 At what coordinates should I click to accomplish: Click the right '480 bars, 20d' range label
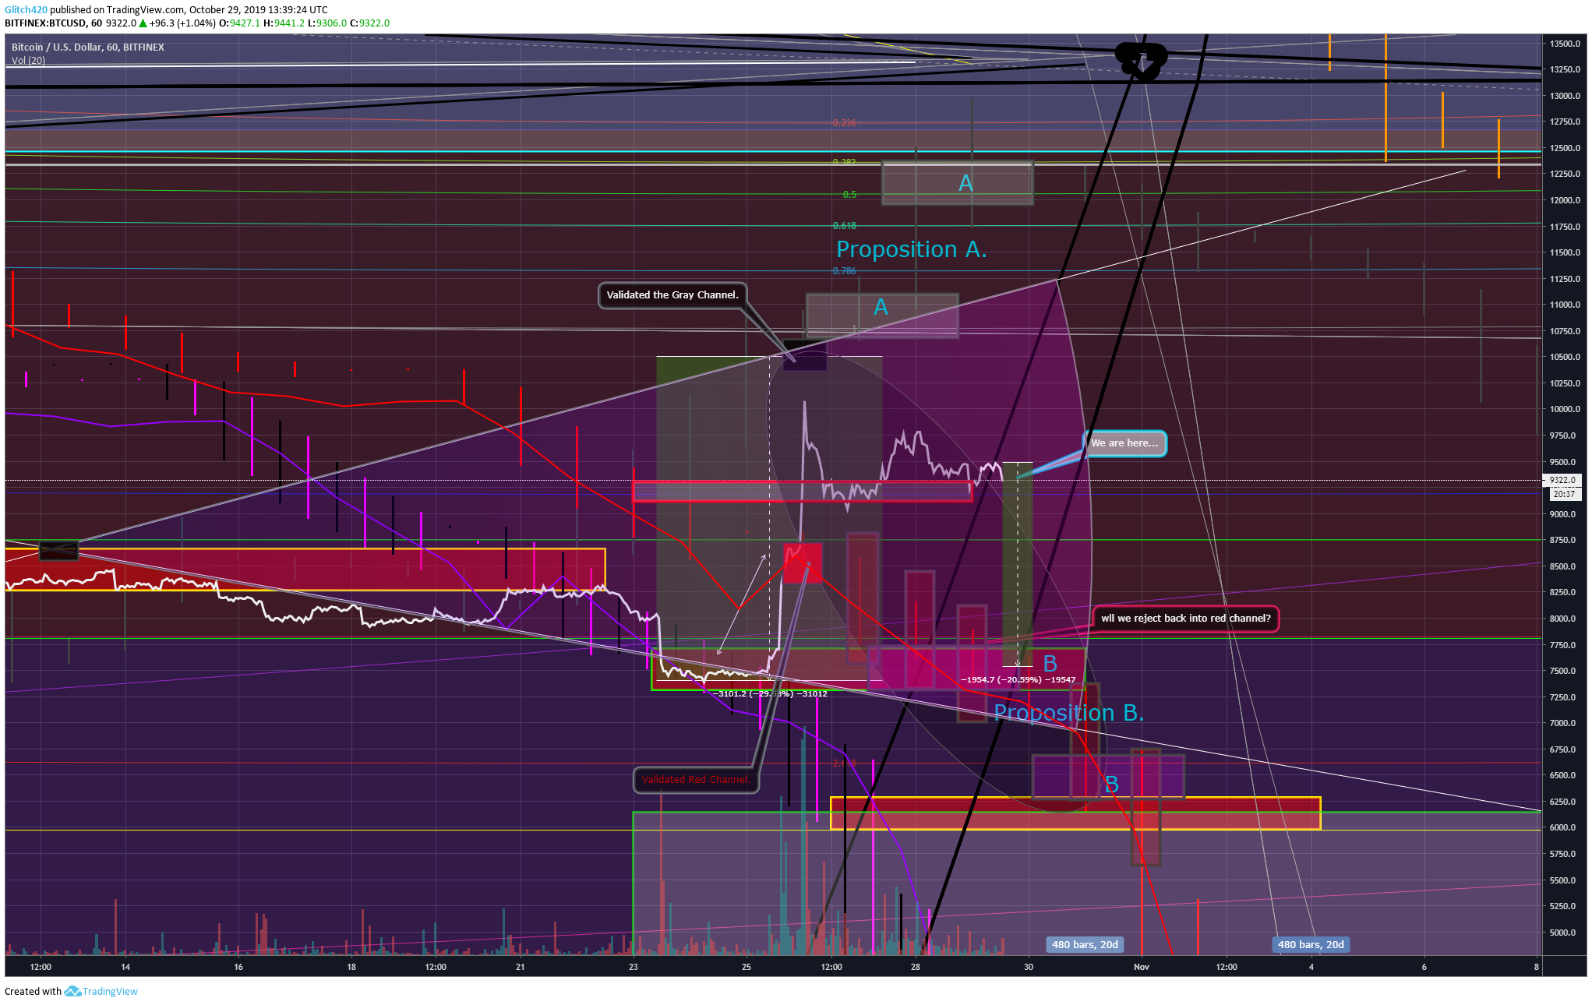(x=1311, y=945)
